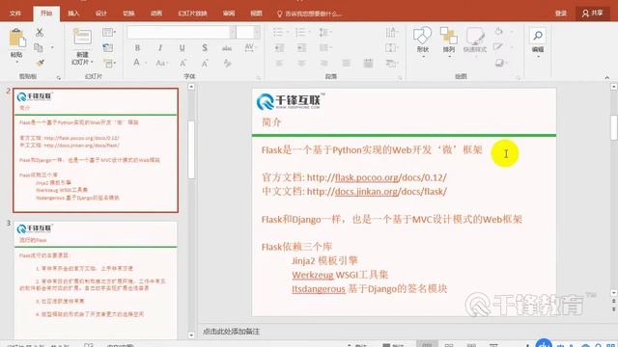Screen dimensions: 618x347
Task: Open the Shapes gallery icon
Action: coord(423,36)
